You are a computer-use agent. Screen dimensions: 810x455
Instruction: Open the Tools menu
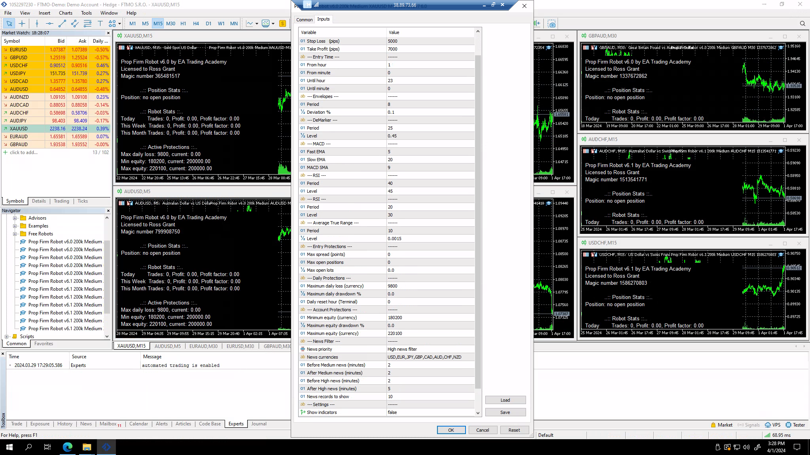tap(86, 13)
